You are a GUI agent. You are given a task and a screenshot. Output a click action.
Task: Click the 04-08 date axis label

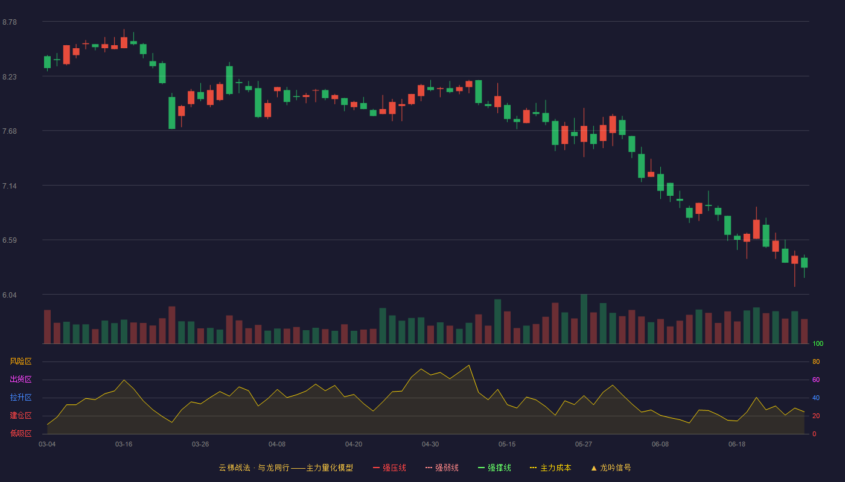click(277, 444)
